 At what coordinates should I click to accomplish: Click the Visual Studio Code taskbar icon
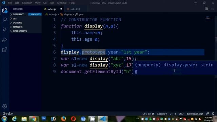[x=103, y=119]
